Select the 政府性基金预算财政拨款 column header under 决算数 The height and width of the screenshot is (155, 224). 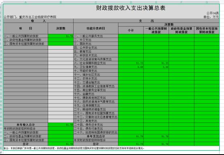tap(182, 30)
